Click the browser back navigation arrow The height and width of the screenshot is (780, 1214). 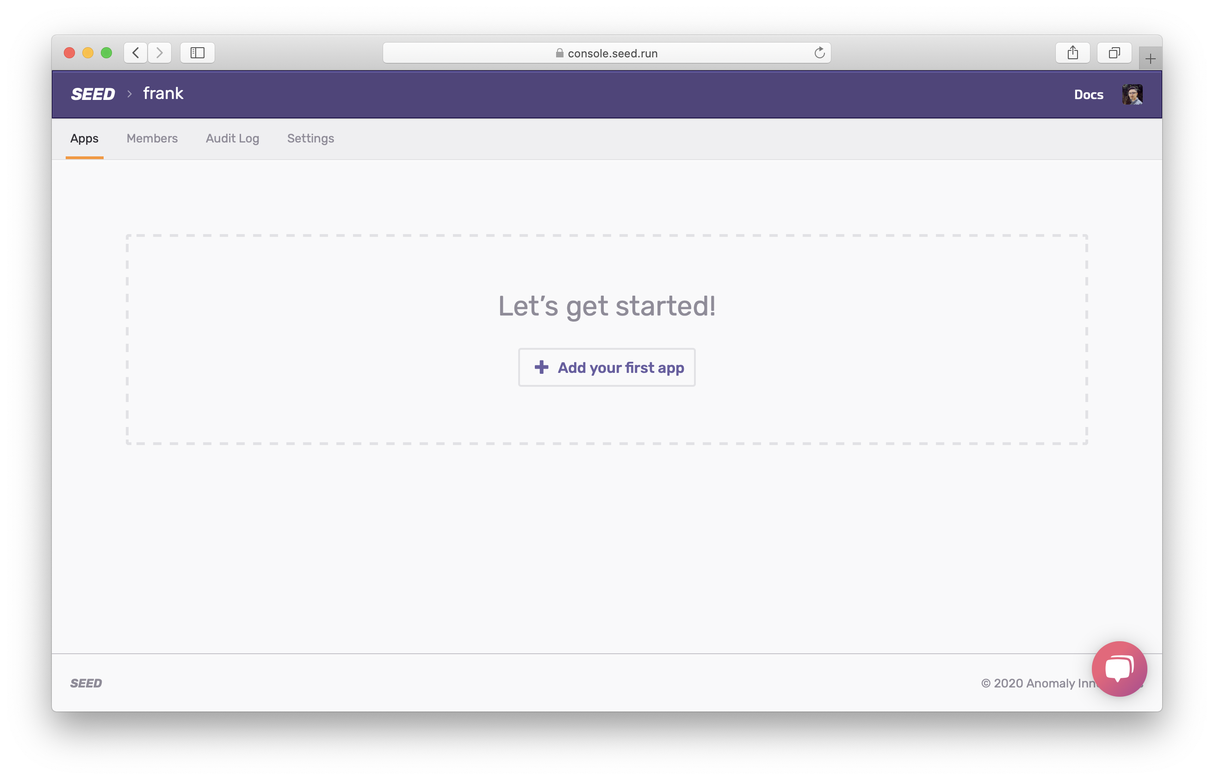136,52
